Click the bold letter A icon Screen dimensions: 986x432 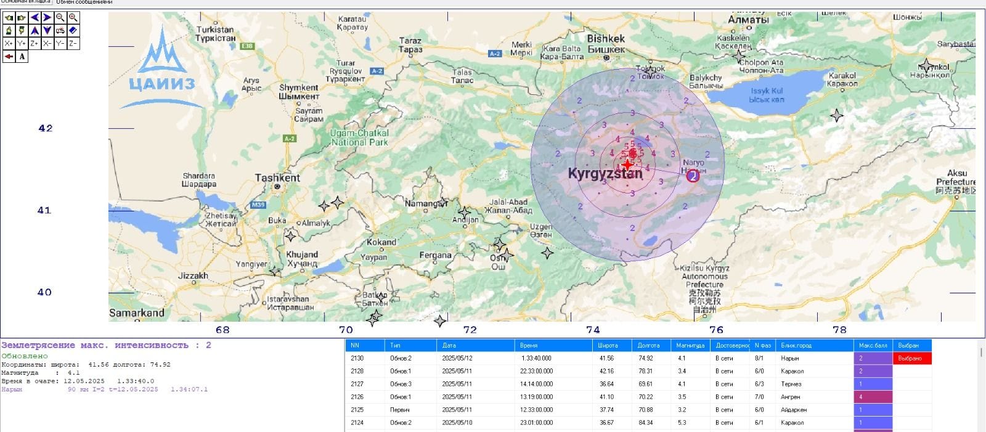pos(22,57)
